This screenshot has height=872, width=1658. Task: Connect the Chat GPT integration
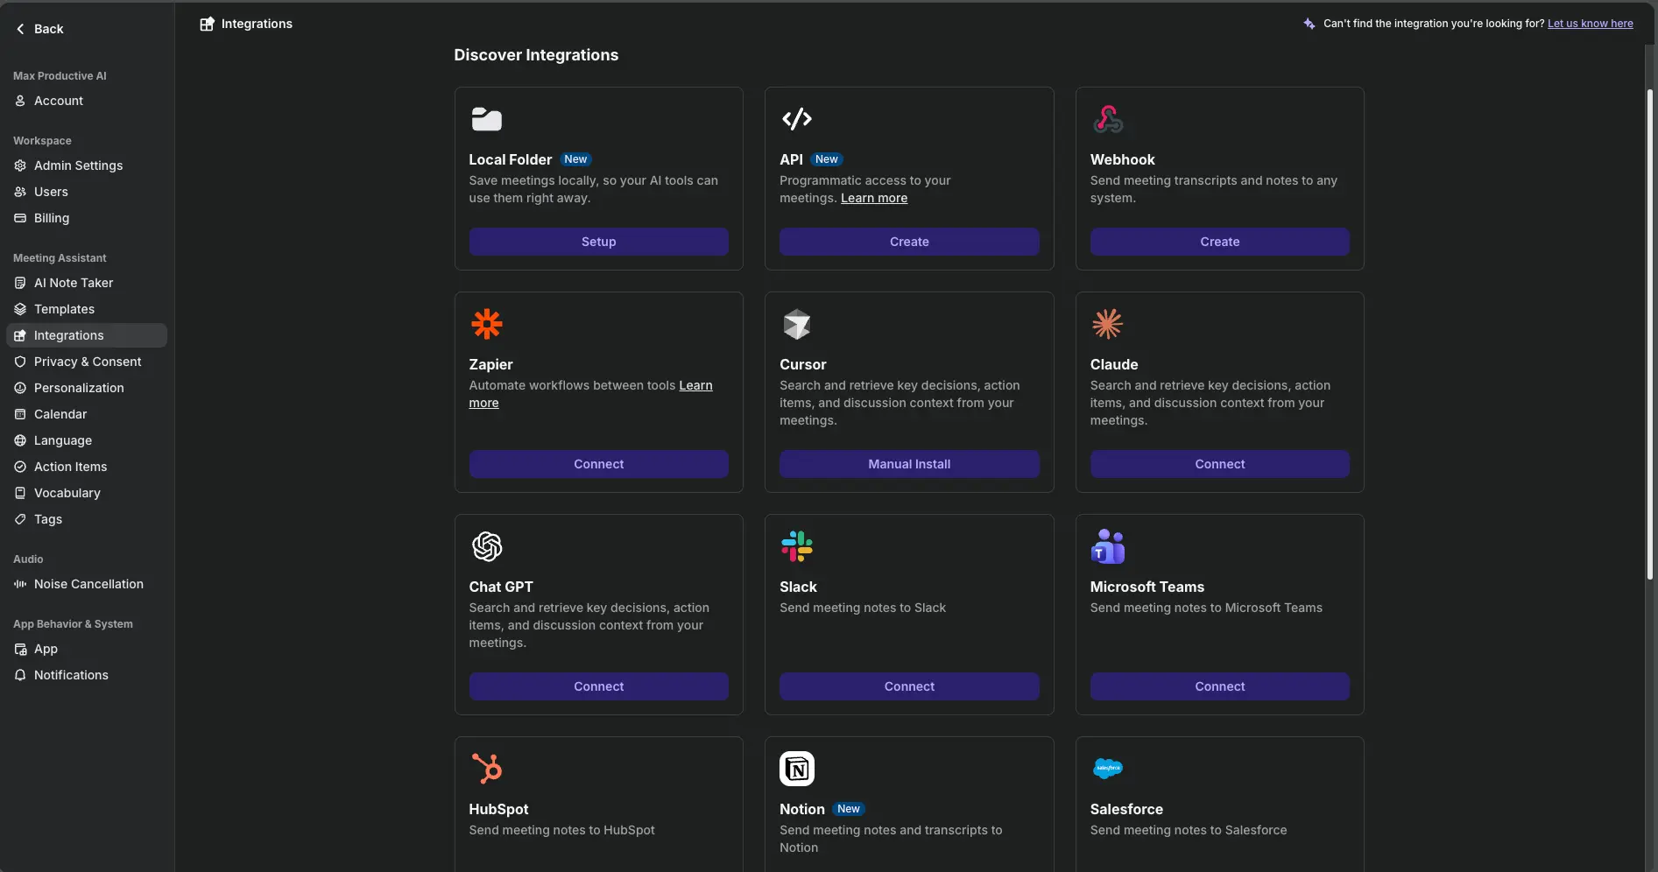599,686
